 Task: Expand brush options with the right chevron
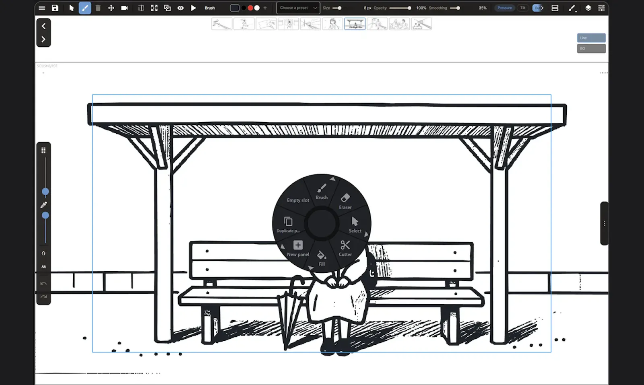coord(542,8)
